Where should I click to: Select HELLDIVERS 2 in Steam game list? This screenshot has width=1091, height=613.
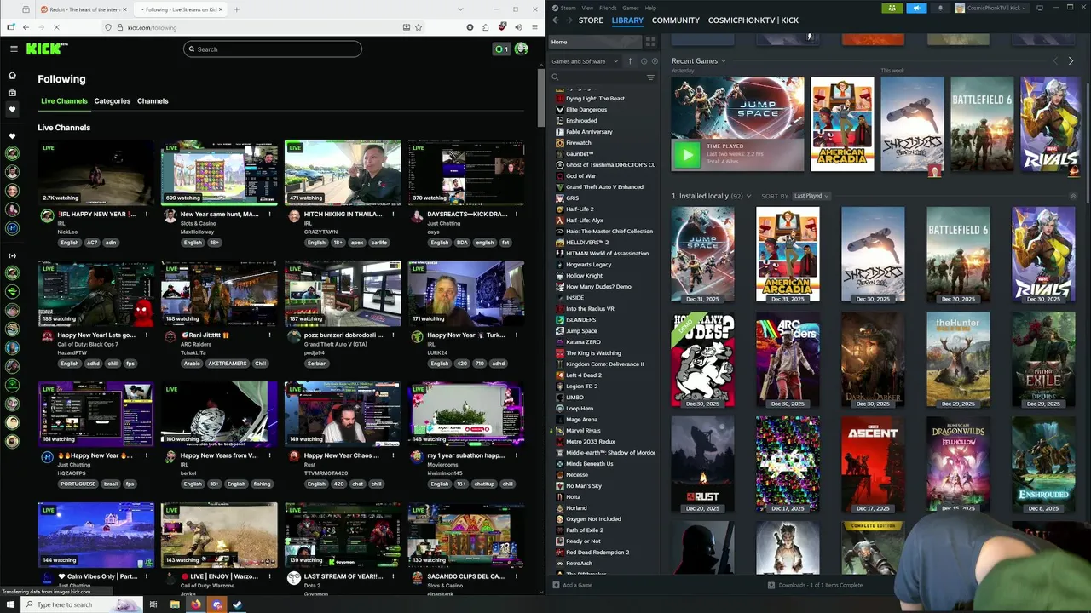pos(587,243)
